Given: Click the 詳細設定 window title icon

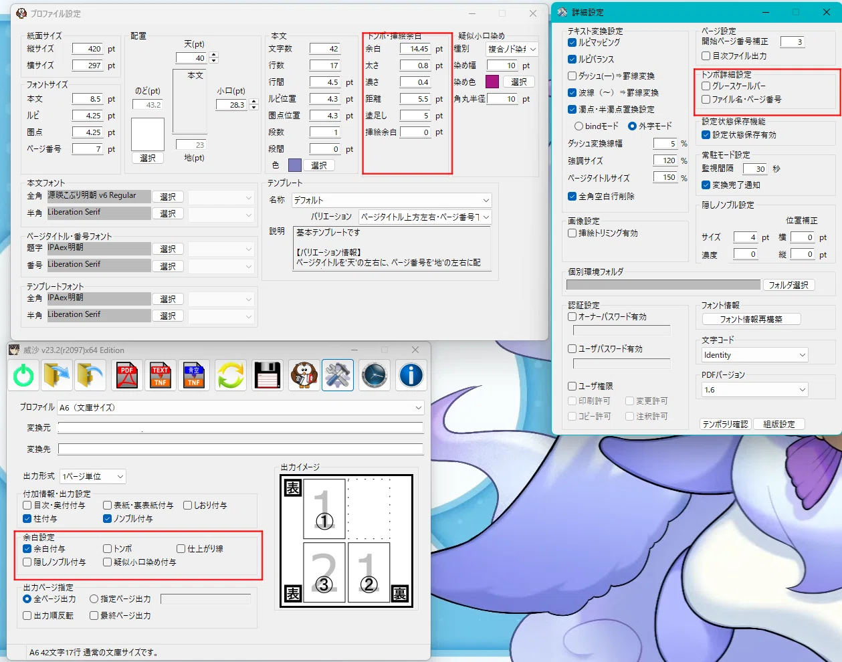Looking at the screenshot, I should tap(562, 12).
